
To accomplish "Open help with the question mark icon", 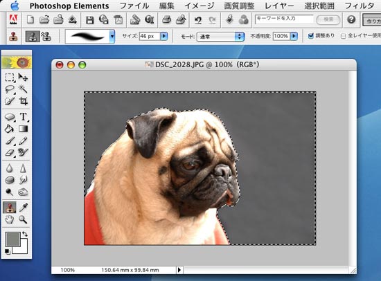I will click(351, 19).
